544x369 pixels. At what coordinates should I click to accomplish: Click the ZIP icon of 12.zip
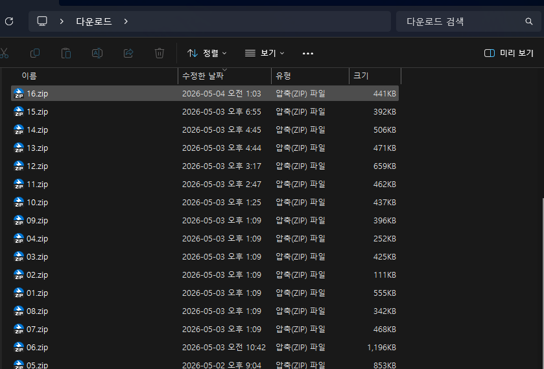coord(19,166)
